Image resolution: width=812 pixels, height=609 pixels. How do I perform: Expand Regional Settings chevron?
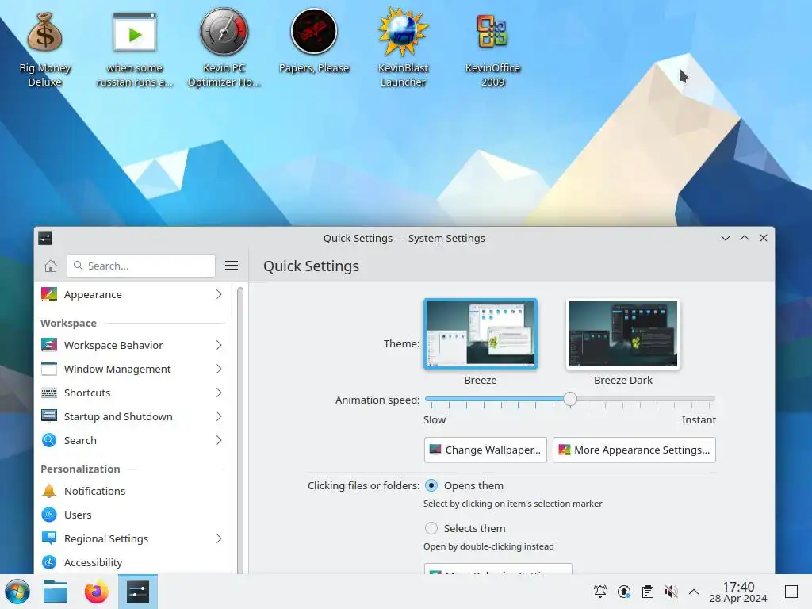click(x=219, y=538)
